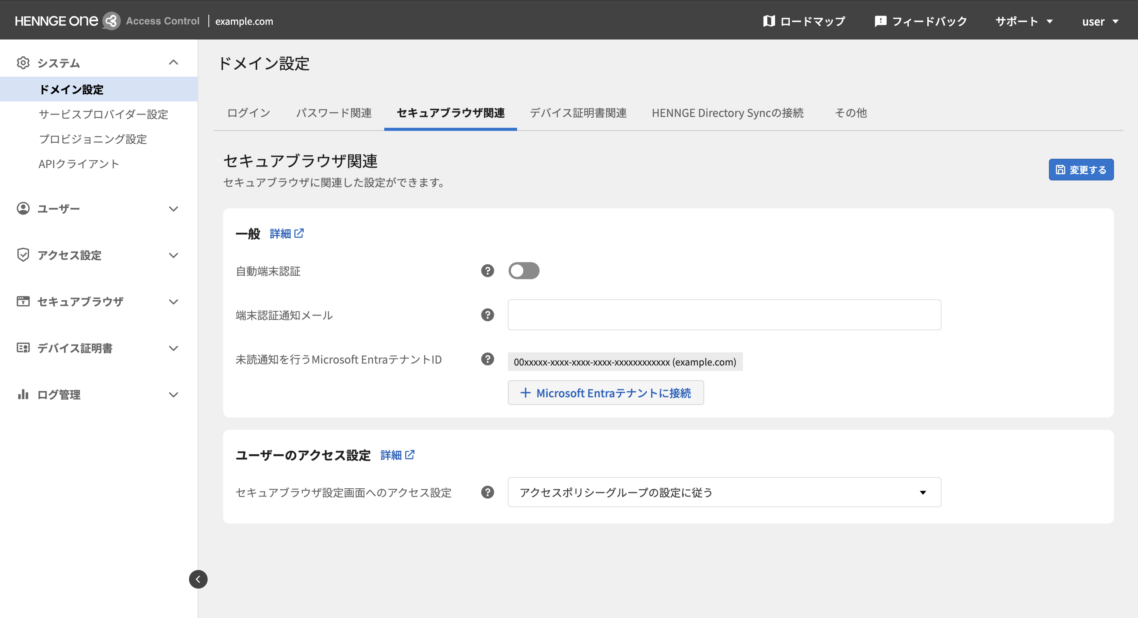Click the ロードマップ link in header
The image size is (1138, 618).
point(804,21)
